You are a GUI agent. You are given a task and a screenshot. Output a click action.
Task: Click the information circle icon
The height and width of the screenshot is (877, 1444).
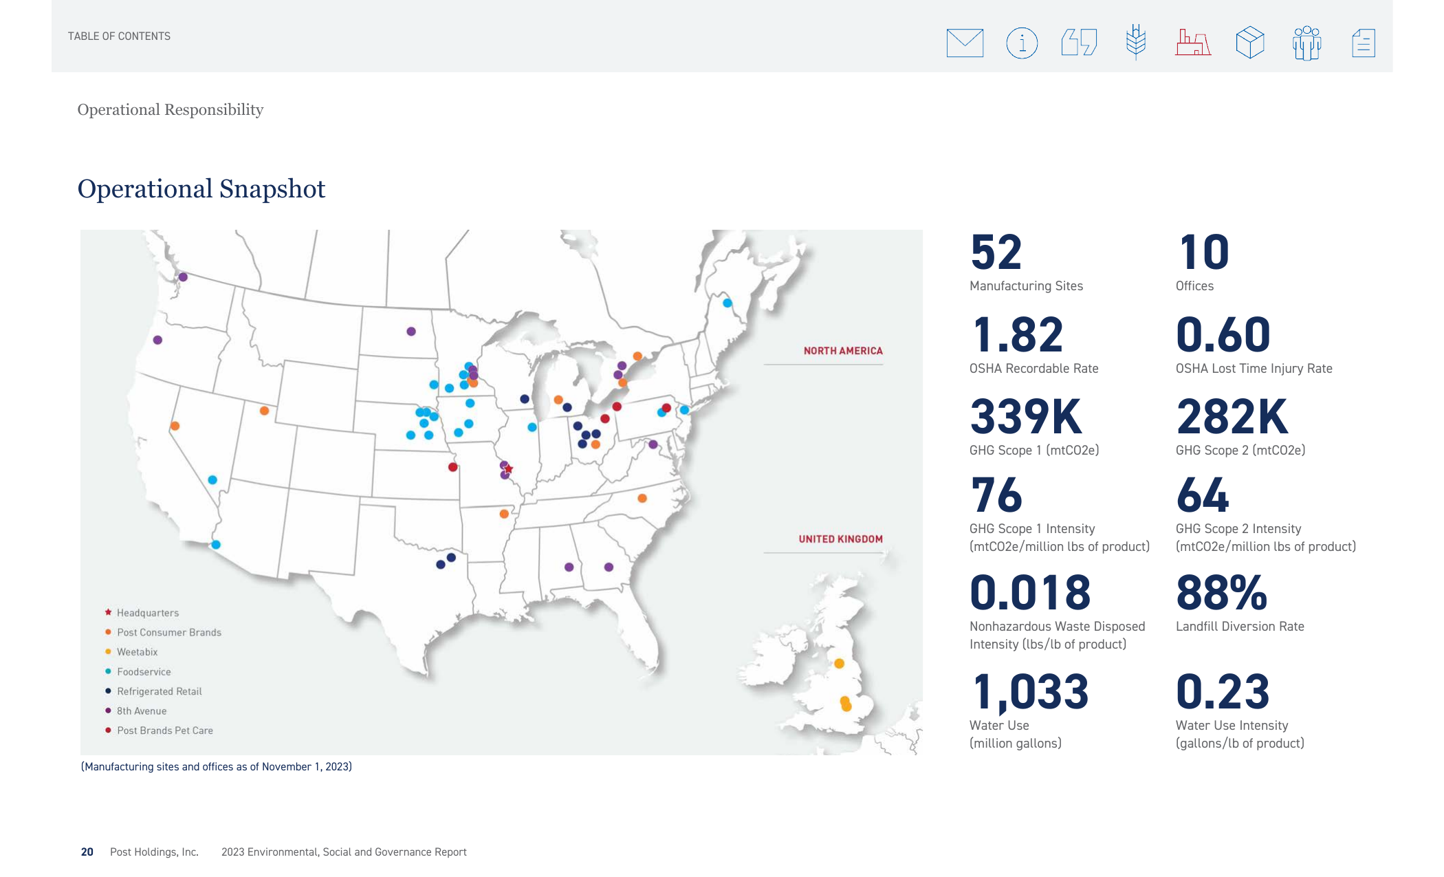tap(1022, 43)
